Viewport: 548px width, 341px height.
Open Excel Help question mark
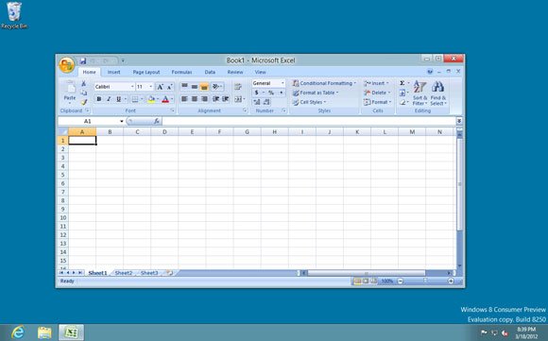click(x=430, y=71)
